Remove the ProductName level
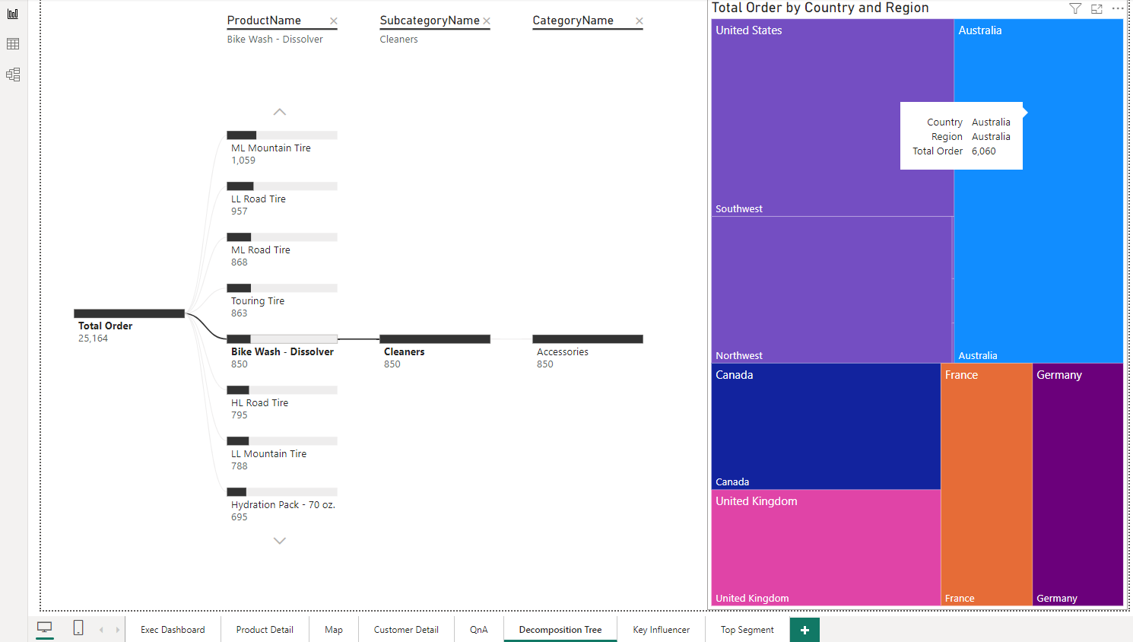This screenshot has height=642, width=1133. tap(333, 21)
